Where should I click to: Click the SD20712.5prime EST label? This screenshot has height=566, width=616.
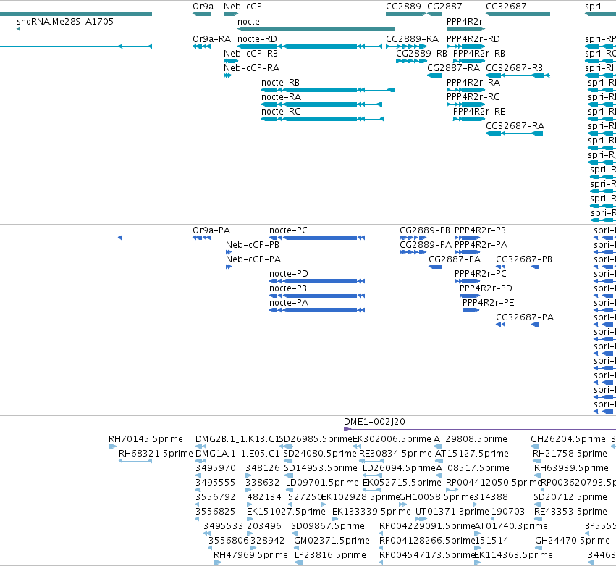tap(570, 497)
